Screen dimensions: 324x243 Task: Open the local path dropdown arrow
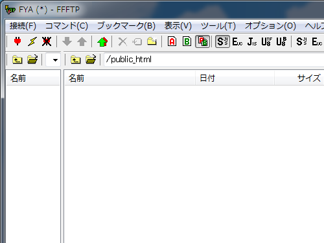pos(55,60)
